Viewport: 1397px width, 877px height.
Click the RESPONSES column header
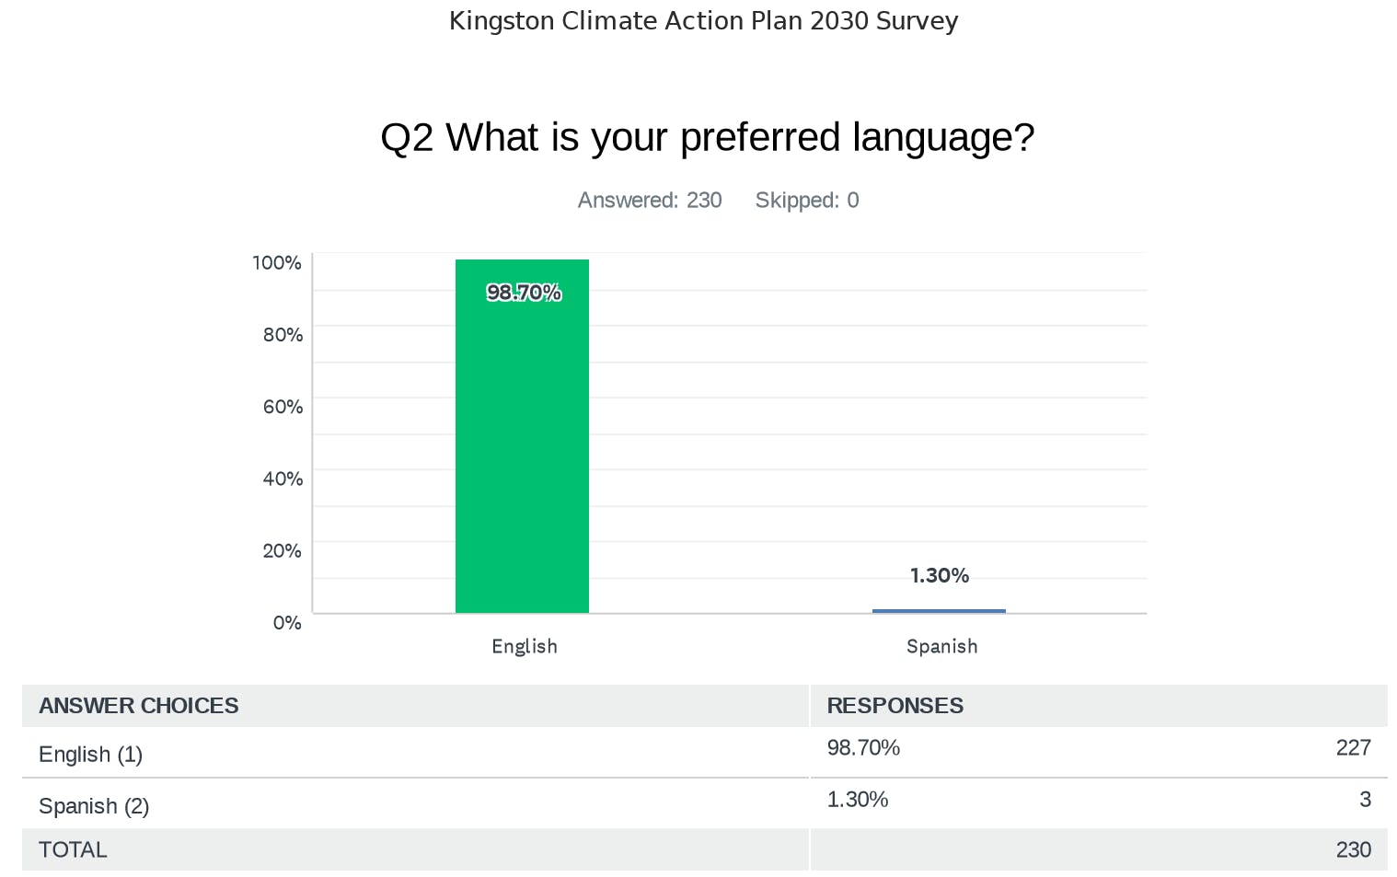pyautogui.click(x=895, y=706)
